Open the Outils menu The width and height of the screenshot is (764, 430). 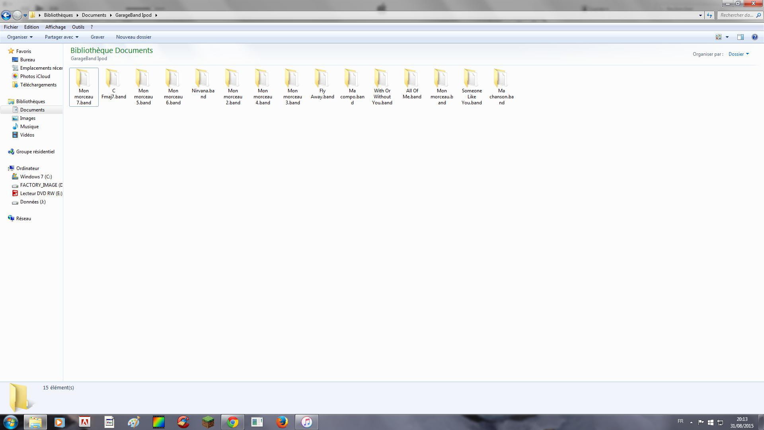point(78,27)
